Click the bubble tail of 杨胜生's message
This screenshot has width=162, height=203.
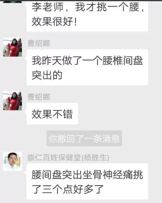pyautogui.click(x=26, y=173)
